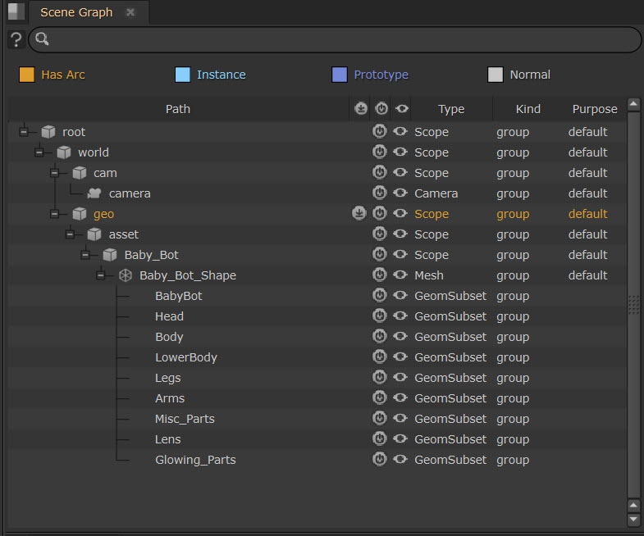The image size is (644, 536).
Task: Click the payload load icon on geo row
Action: [359, 214]
